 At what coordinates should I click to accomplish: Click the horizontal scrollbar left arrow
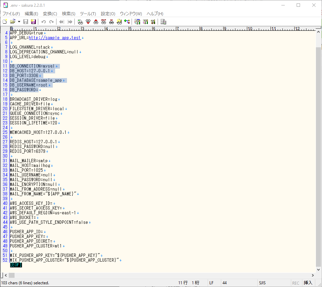coord(6,275)
